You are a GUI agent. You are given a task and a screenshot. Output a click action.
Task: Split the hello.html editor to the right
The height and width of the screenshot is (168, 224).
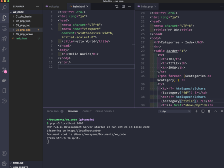123,6
